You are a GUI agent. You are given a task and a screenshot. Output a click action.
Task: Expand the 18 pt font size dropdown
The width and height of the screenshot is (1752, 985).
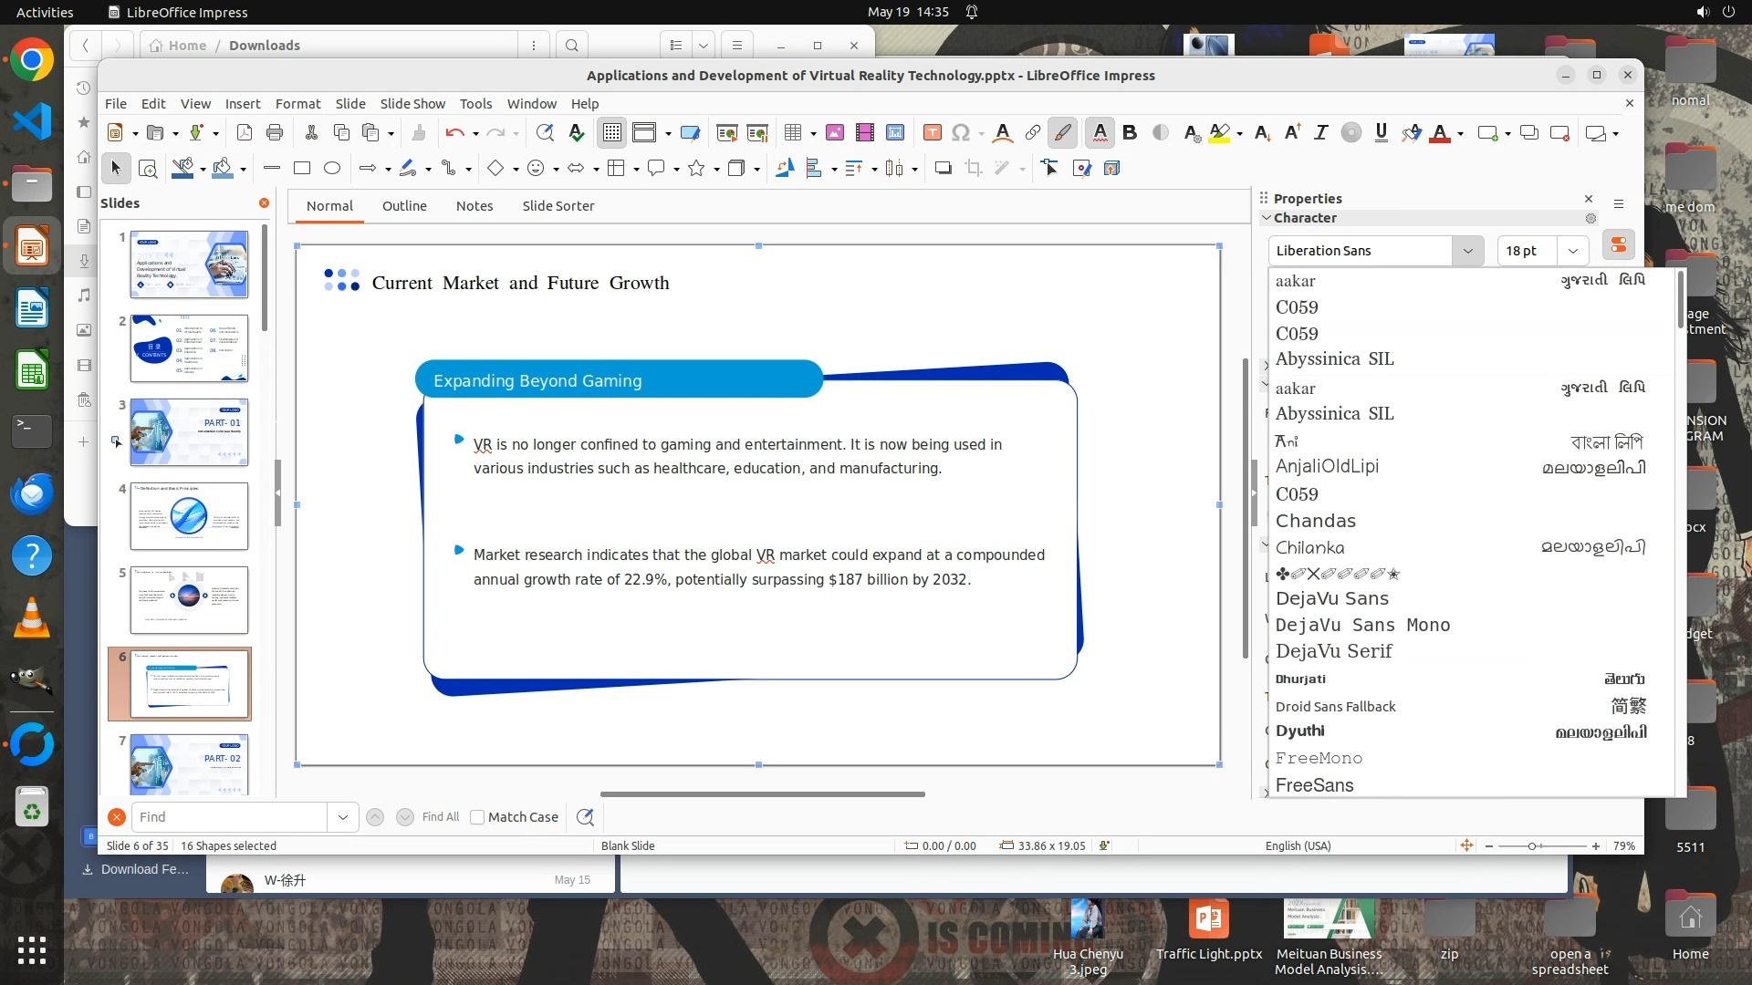click(1572, 251)
